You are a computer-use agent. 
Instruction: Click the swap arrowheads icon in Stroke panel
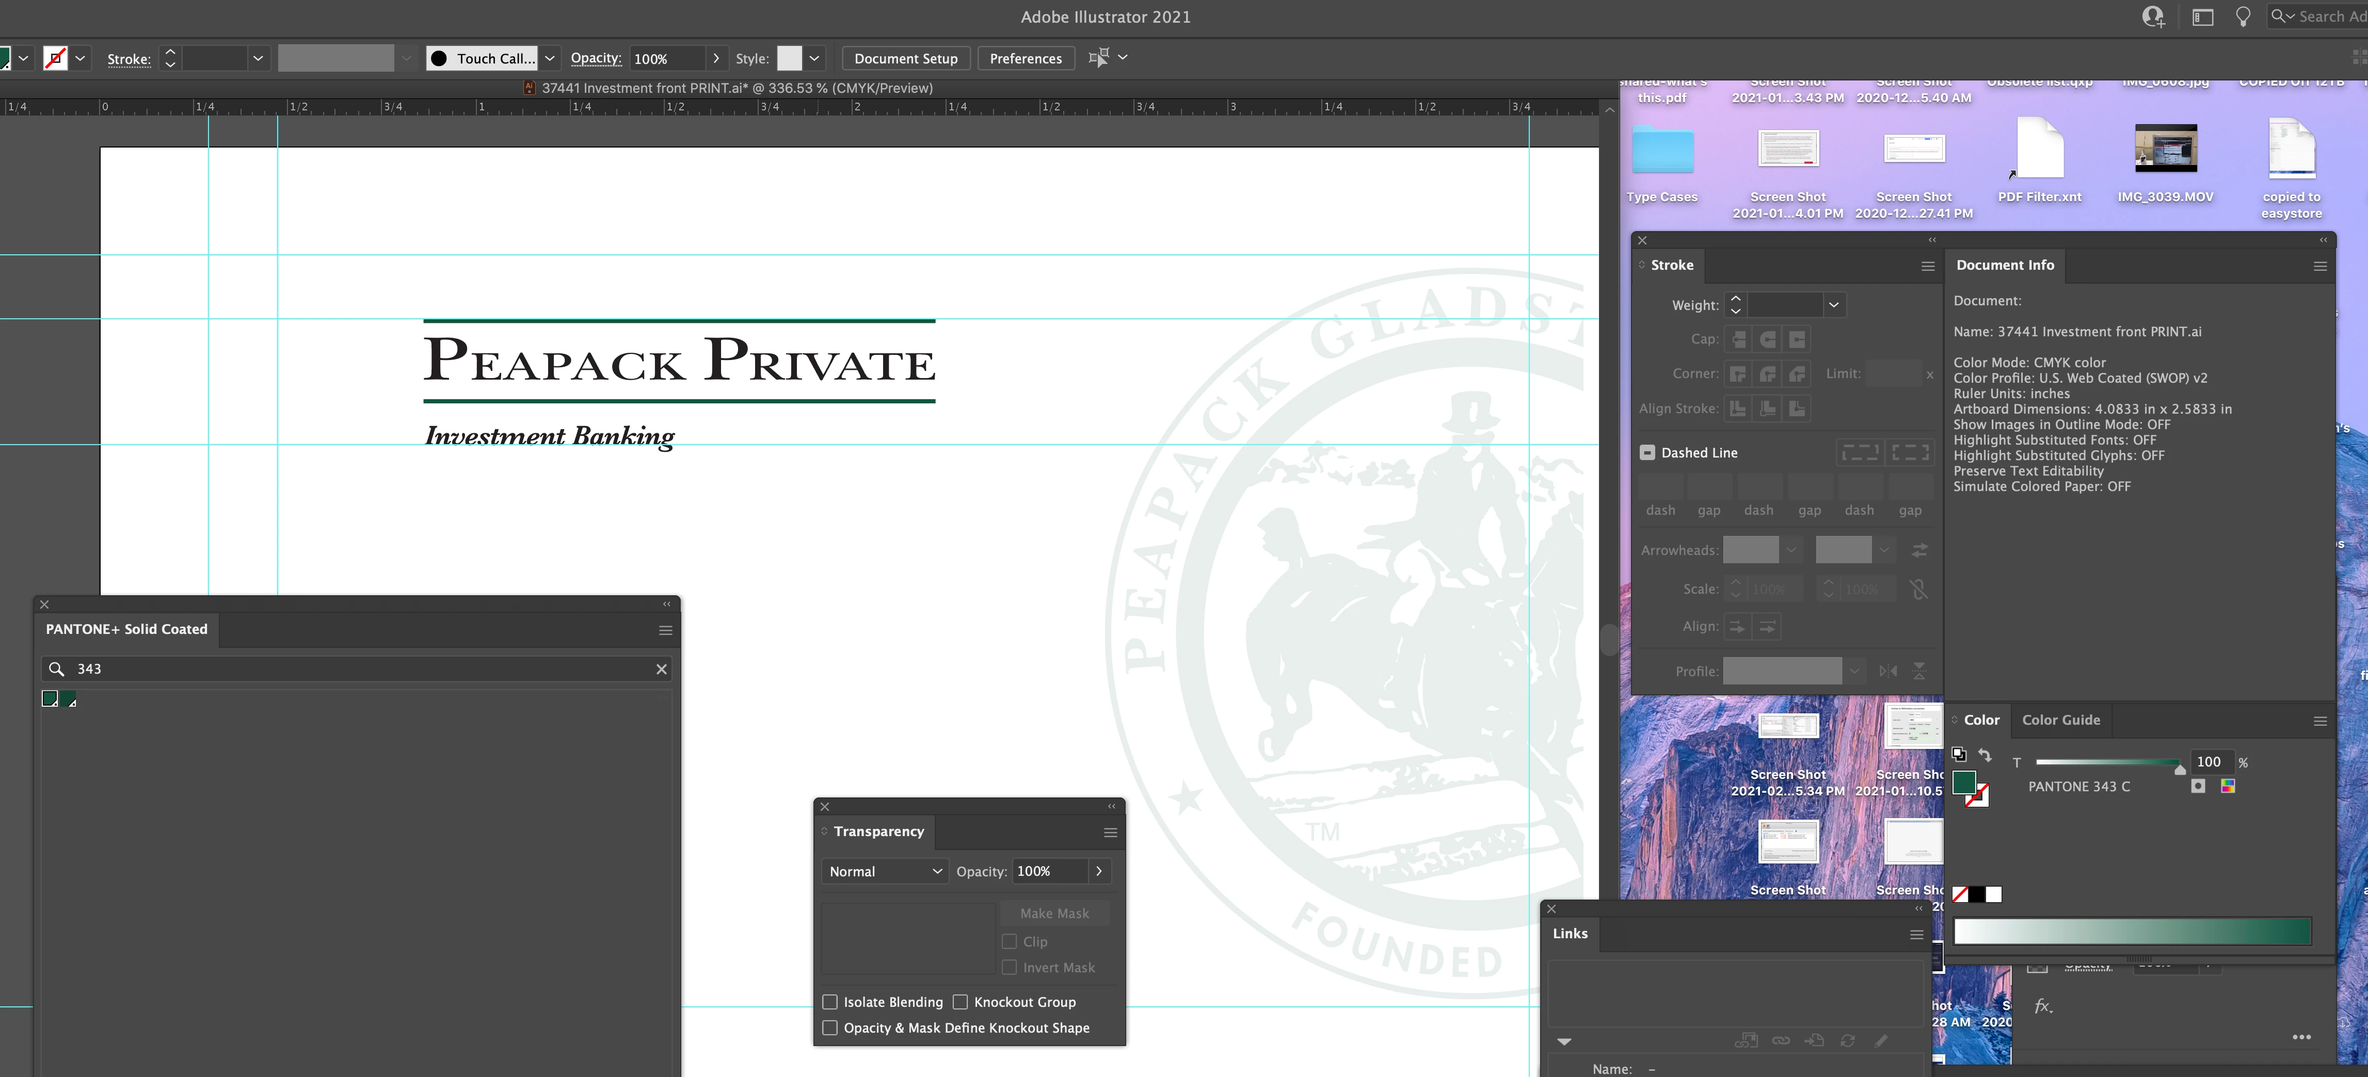tap(1919, 550)
